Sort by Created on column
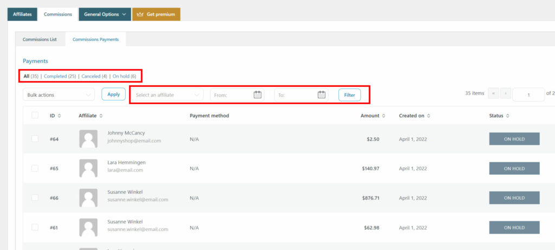The height and width of the screenshot is (250, 555). 429,116
